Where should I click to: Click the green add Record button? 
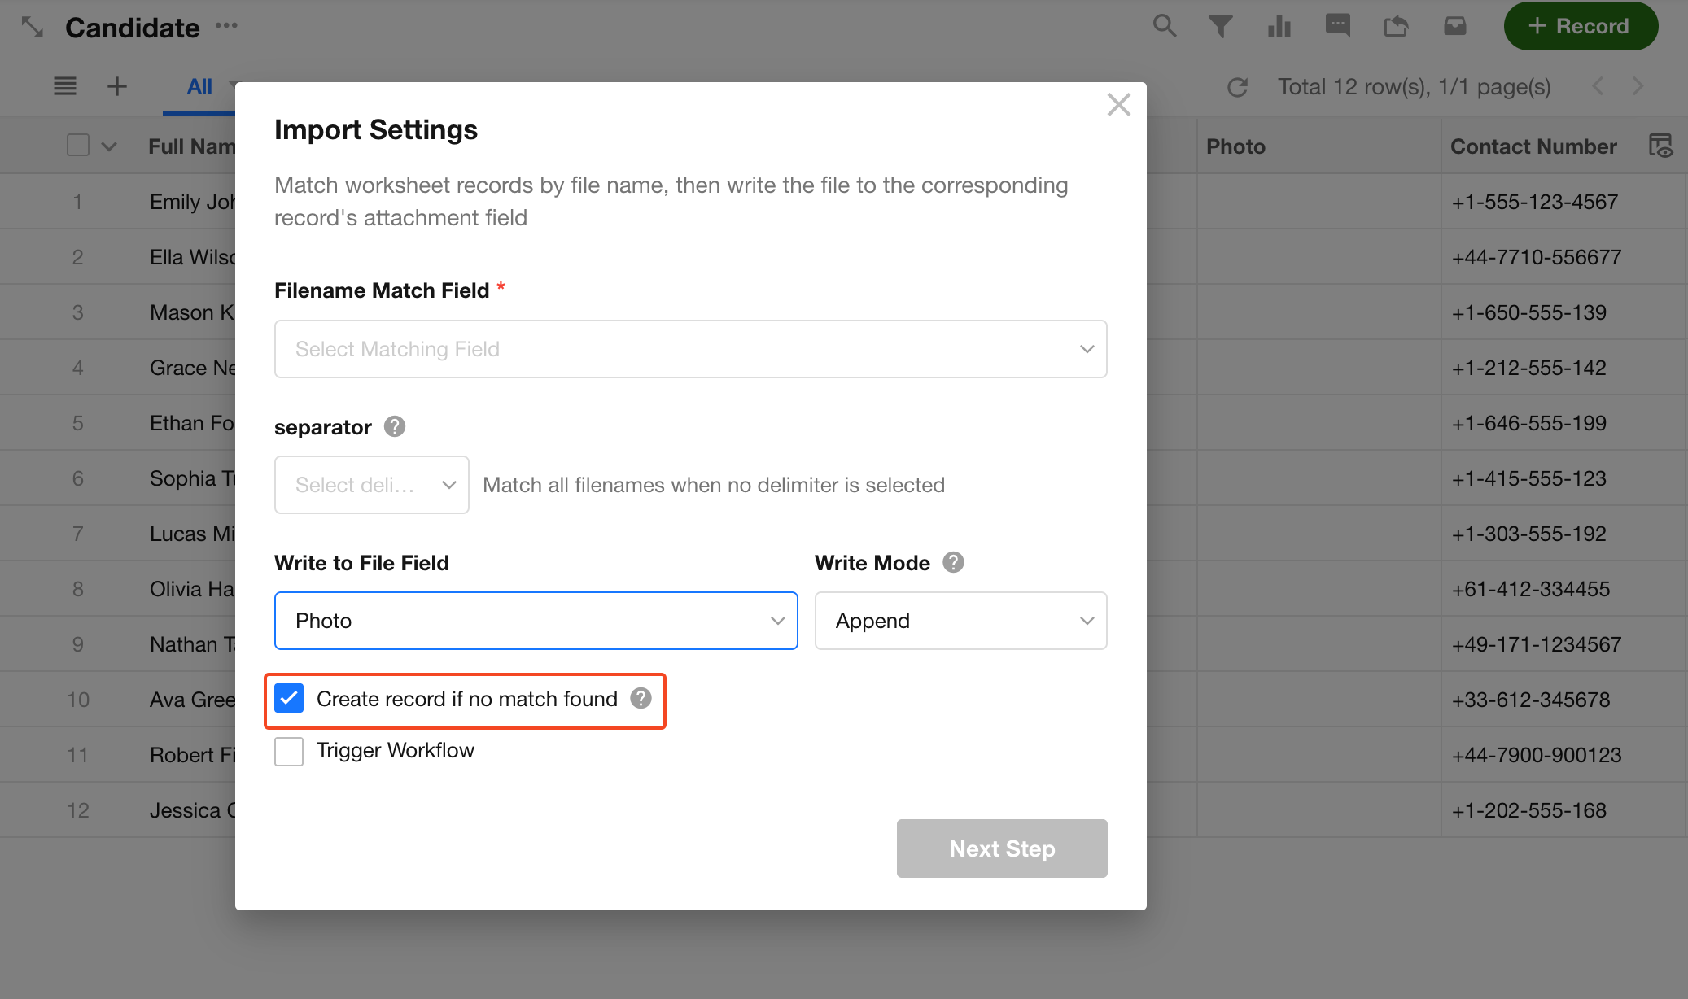[1580, 26]
